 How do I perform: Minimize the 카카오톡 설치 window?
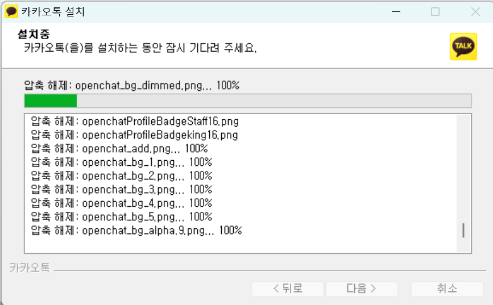tap(396, 12)
